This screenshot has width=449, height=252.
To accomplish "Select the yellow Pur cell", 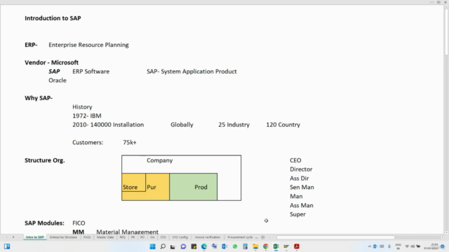I will 157,187.
